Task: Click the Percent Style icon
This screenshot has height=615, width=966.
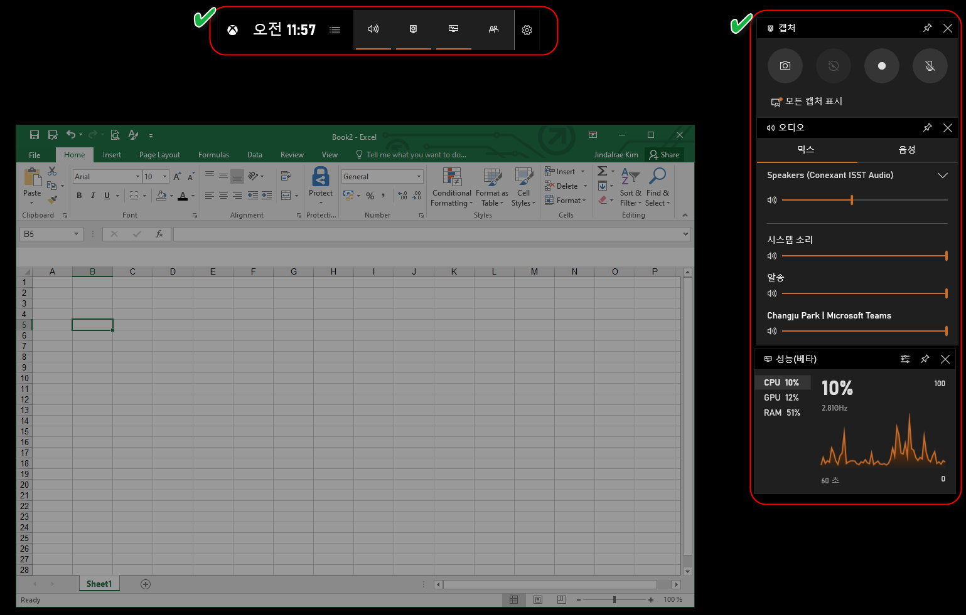Action: (370, 196)
